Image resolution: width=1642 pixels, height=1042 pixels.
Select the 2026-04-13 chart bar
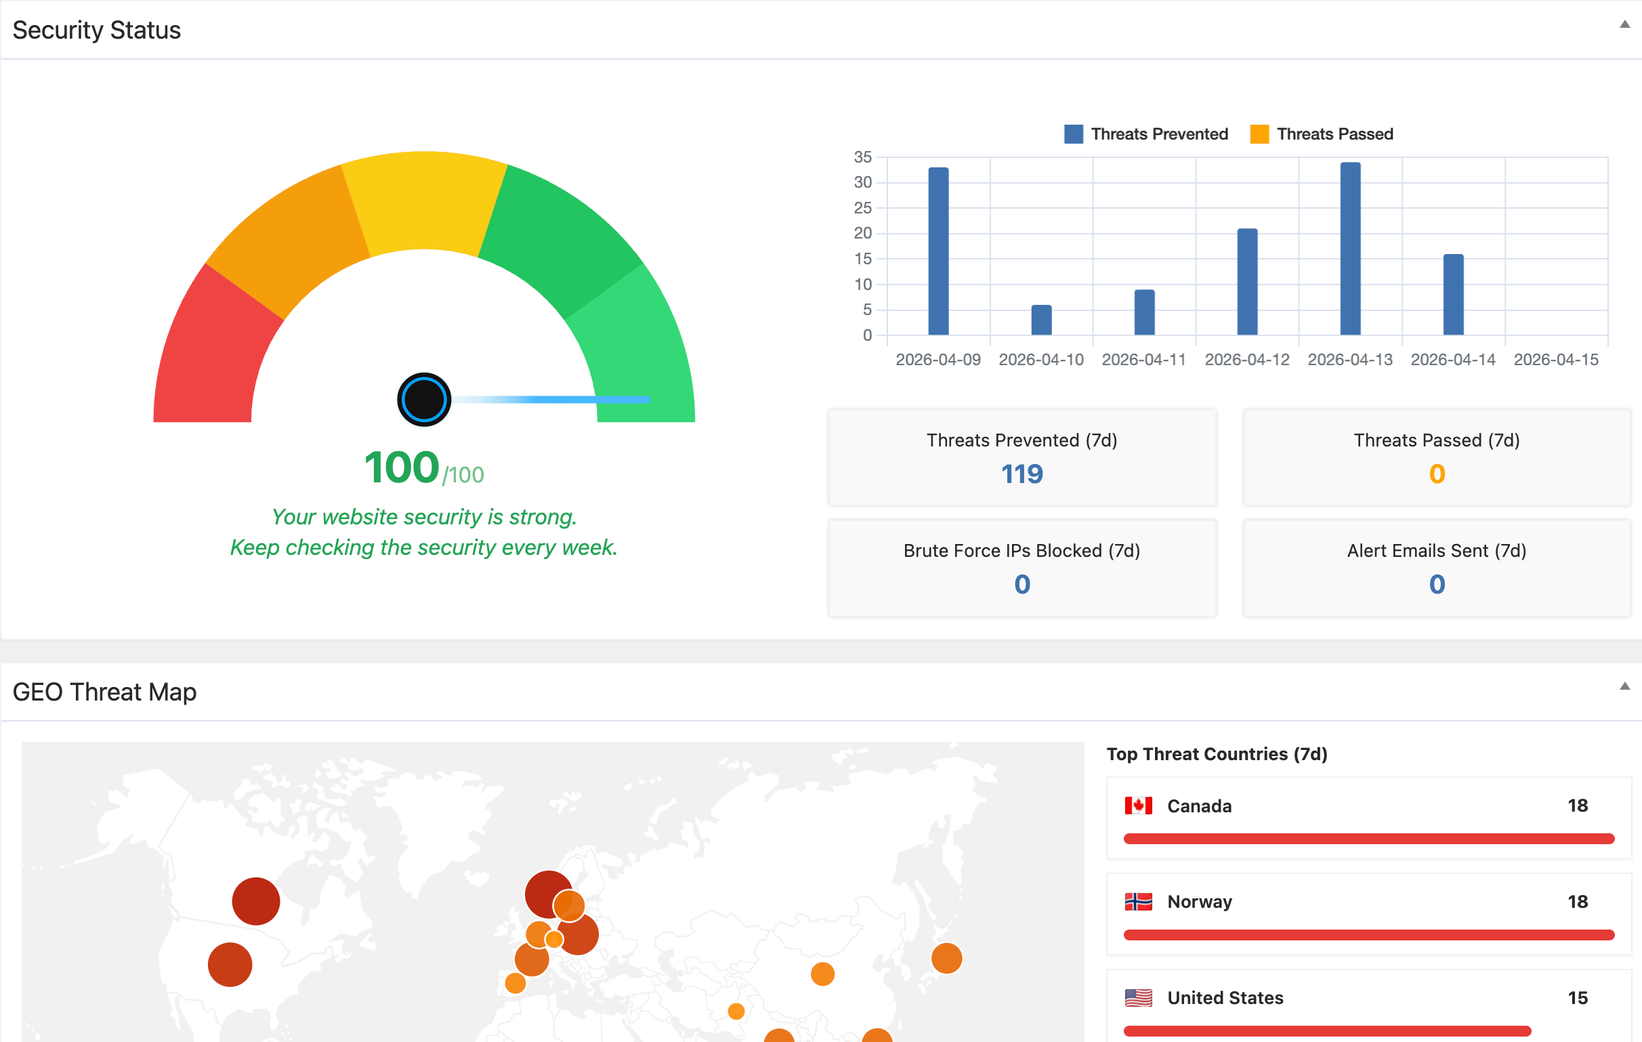coord(1350,249)
